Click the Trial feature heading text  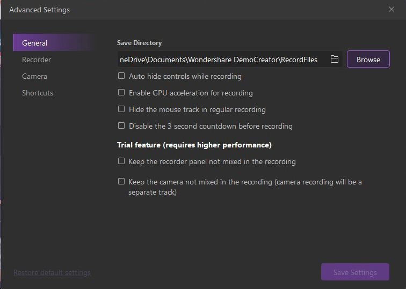click(x=194, y=145)
